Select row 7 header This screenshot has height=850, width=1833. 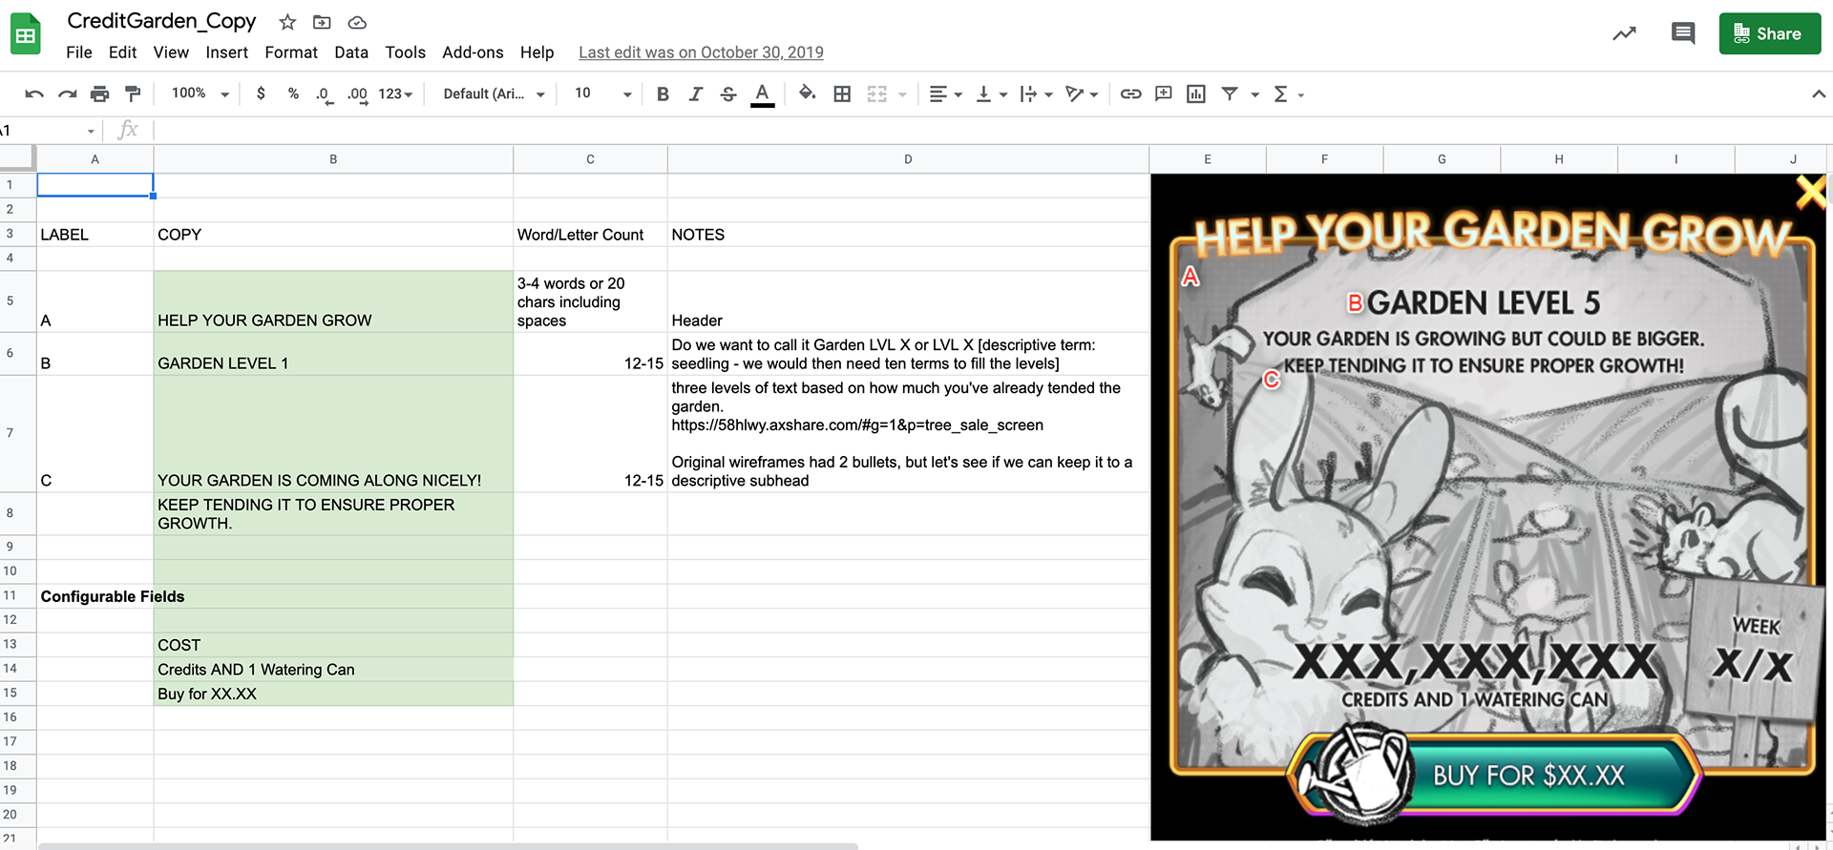tap(16, 433)
